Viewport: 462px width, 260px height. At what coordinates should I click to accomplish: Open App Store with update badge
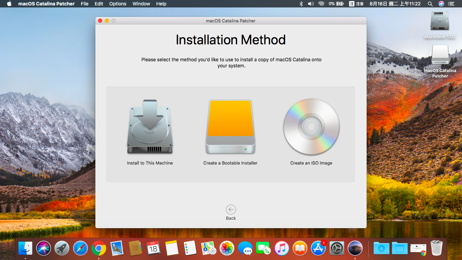coord(318,248)
